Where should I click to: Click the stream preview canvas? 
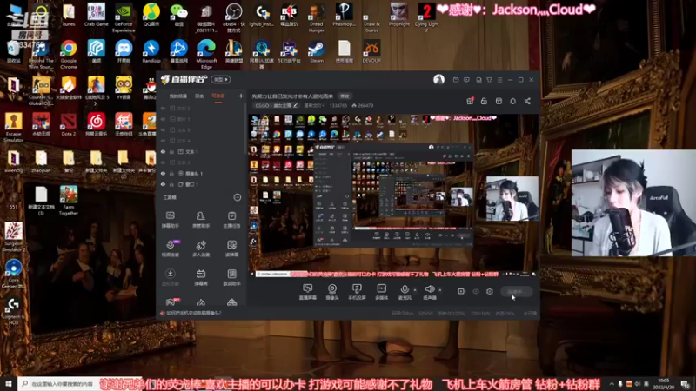click(394, 195)
